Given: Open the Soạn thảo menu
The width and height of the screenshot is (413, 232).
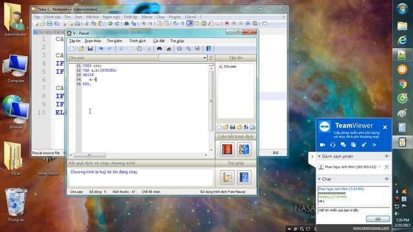Looking at the screenshot, I should tap(93, 41).
